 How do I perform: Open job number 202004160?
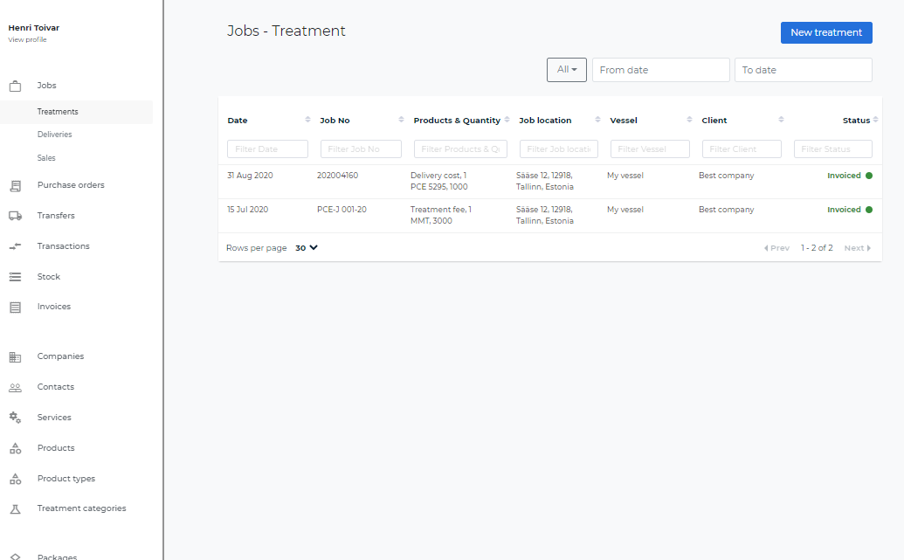pos(337,176)
